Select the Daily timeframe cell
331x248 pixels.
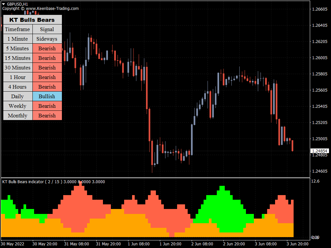(18, 96)
